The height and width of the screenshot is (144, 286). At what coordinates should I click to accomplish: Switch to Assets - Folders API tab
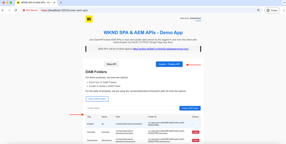169,64
